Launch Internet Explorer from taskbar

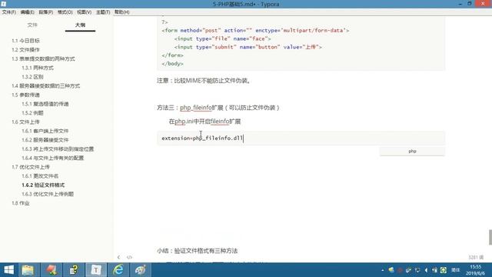pos(118,270)
